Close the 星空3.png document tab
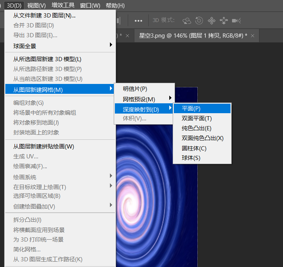 pyautogui.click(x=253, y=36)
